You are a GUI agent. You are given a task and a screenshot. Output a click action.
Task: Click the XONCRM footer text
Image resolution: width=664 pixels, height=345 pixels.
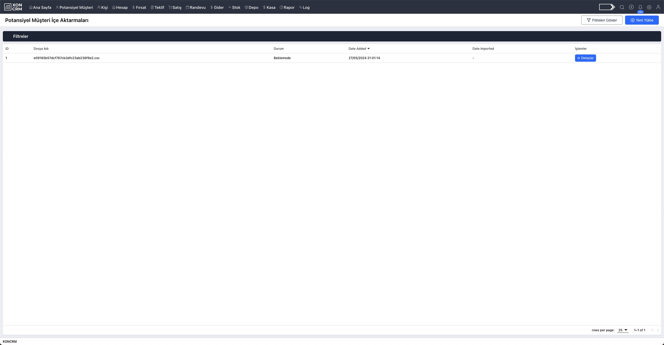pos(10,342)
